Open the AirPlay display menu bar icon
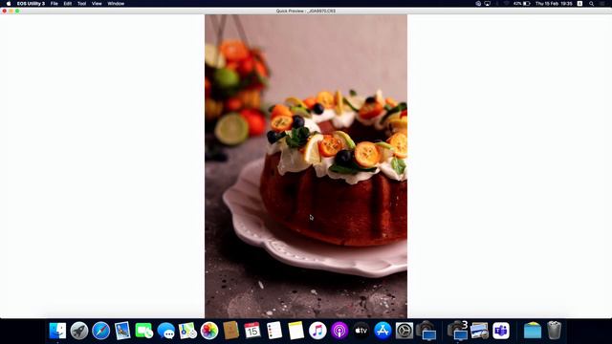 [x=488, y=4]
